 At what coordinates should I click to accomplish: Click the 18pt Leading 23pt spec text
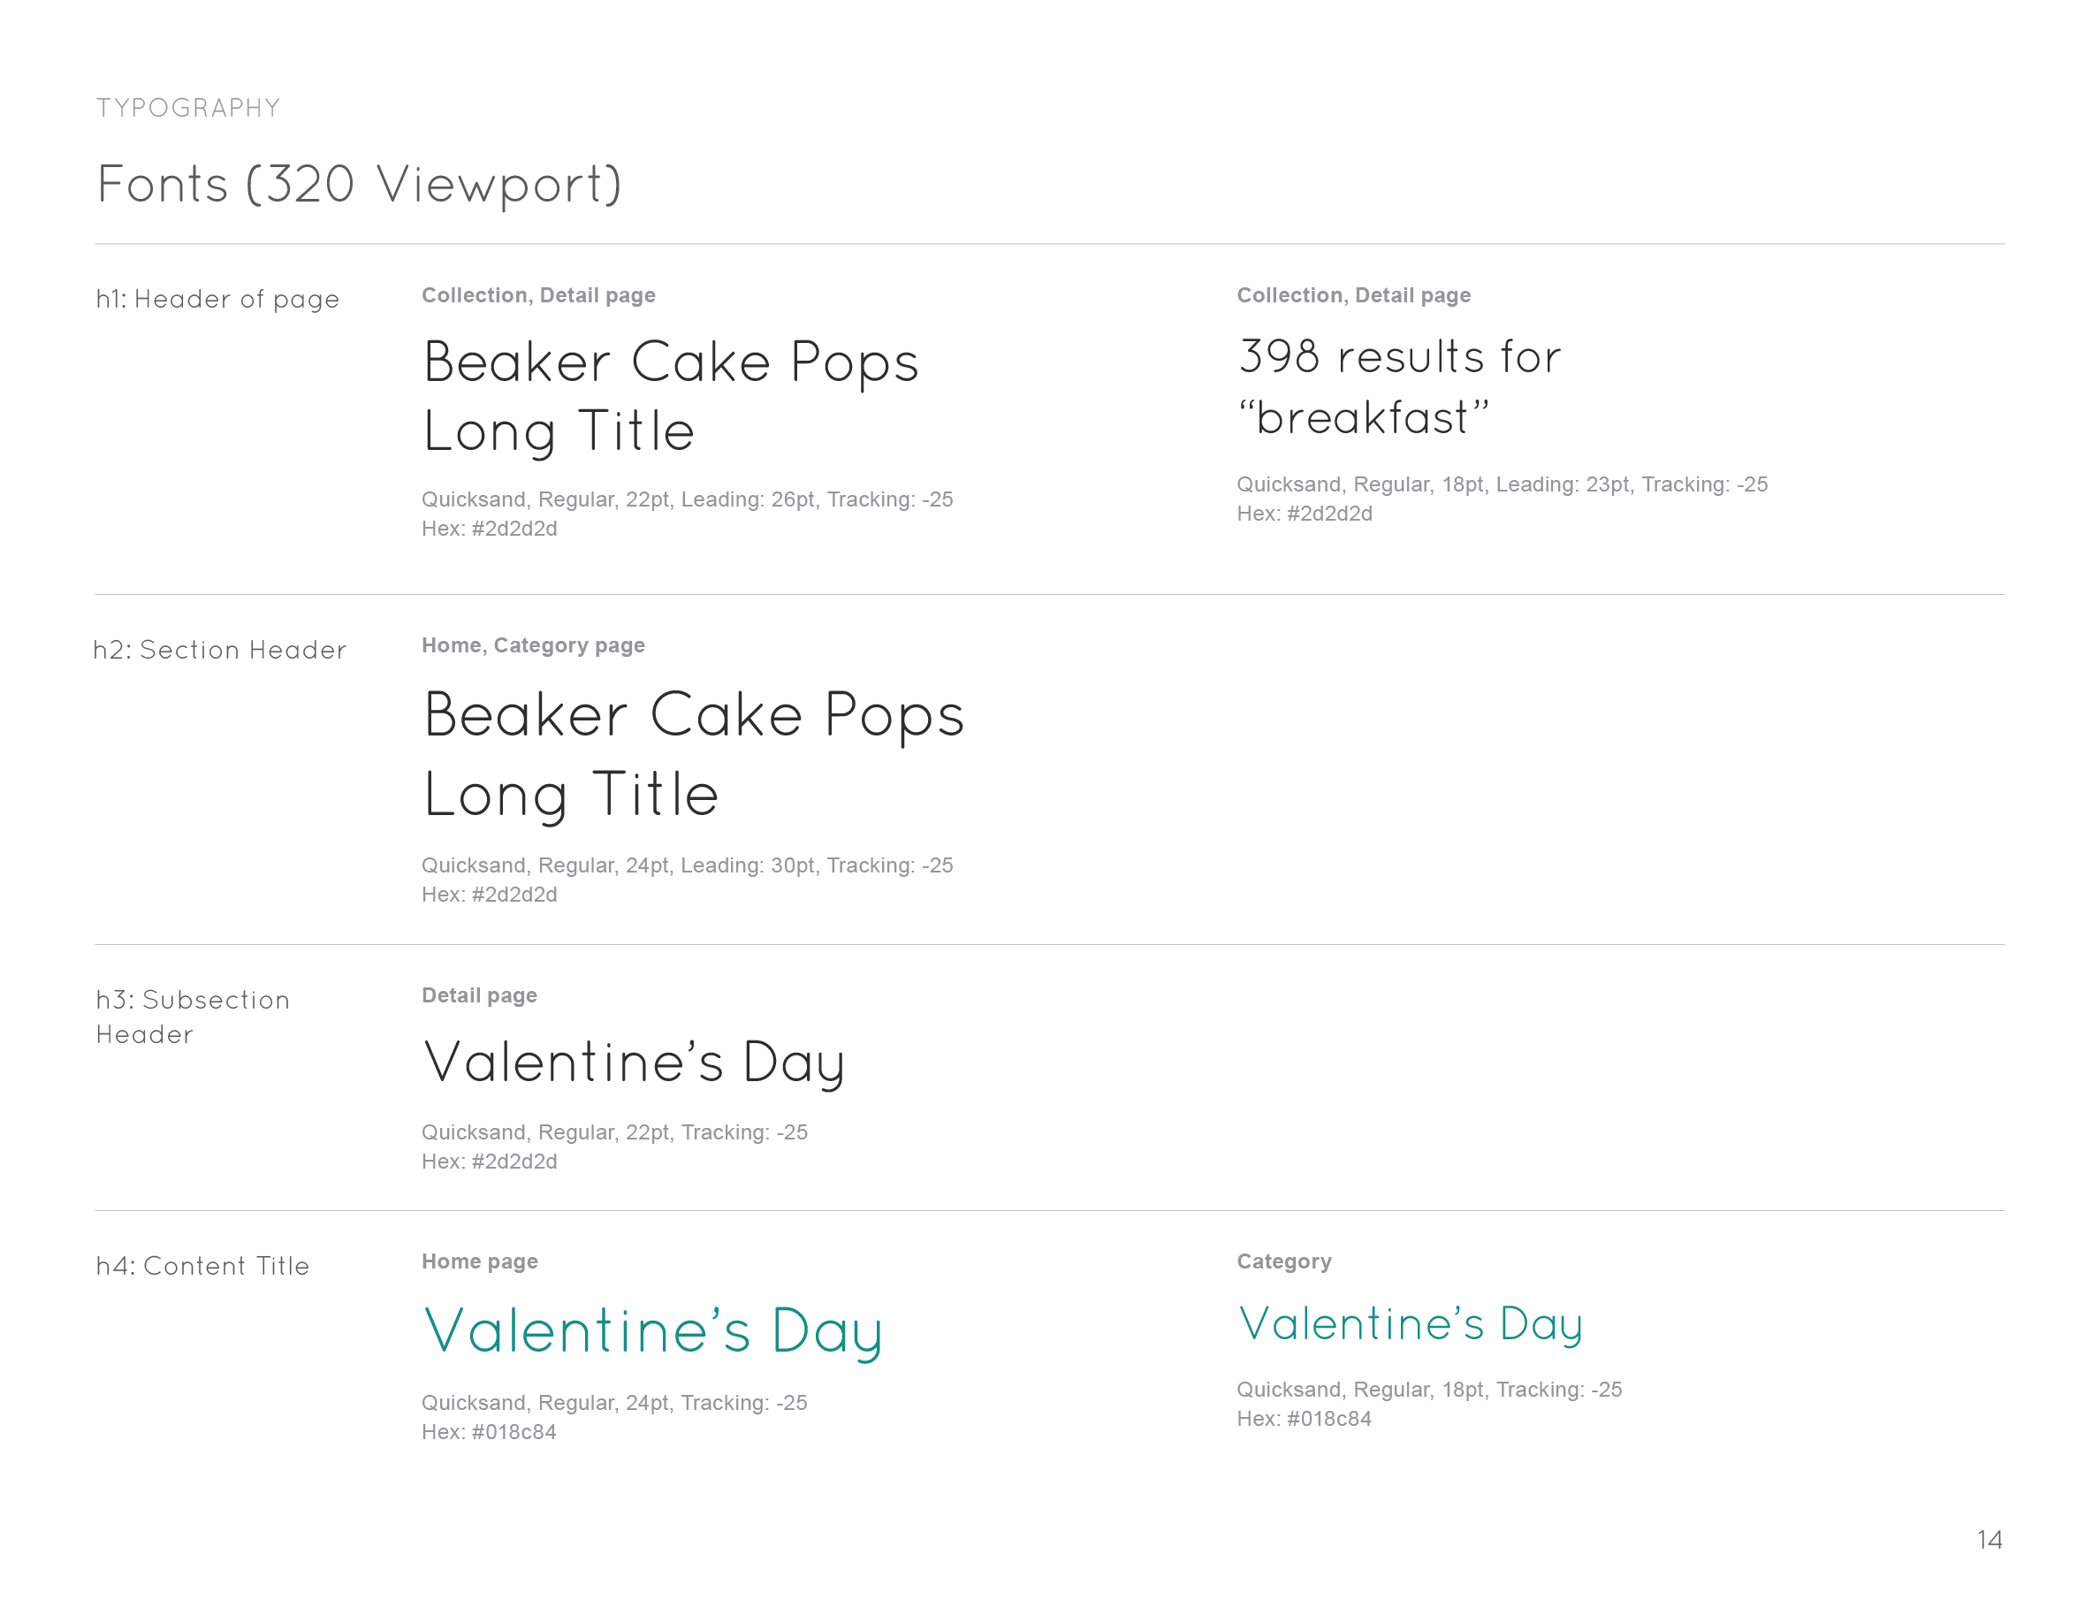1502,484
